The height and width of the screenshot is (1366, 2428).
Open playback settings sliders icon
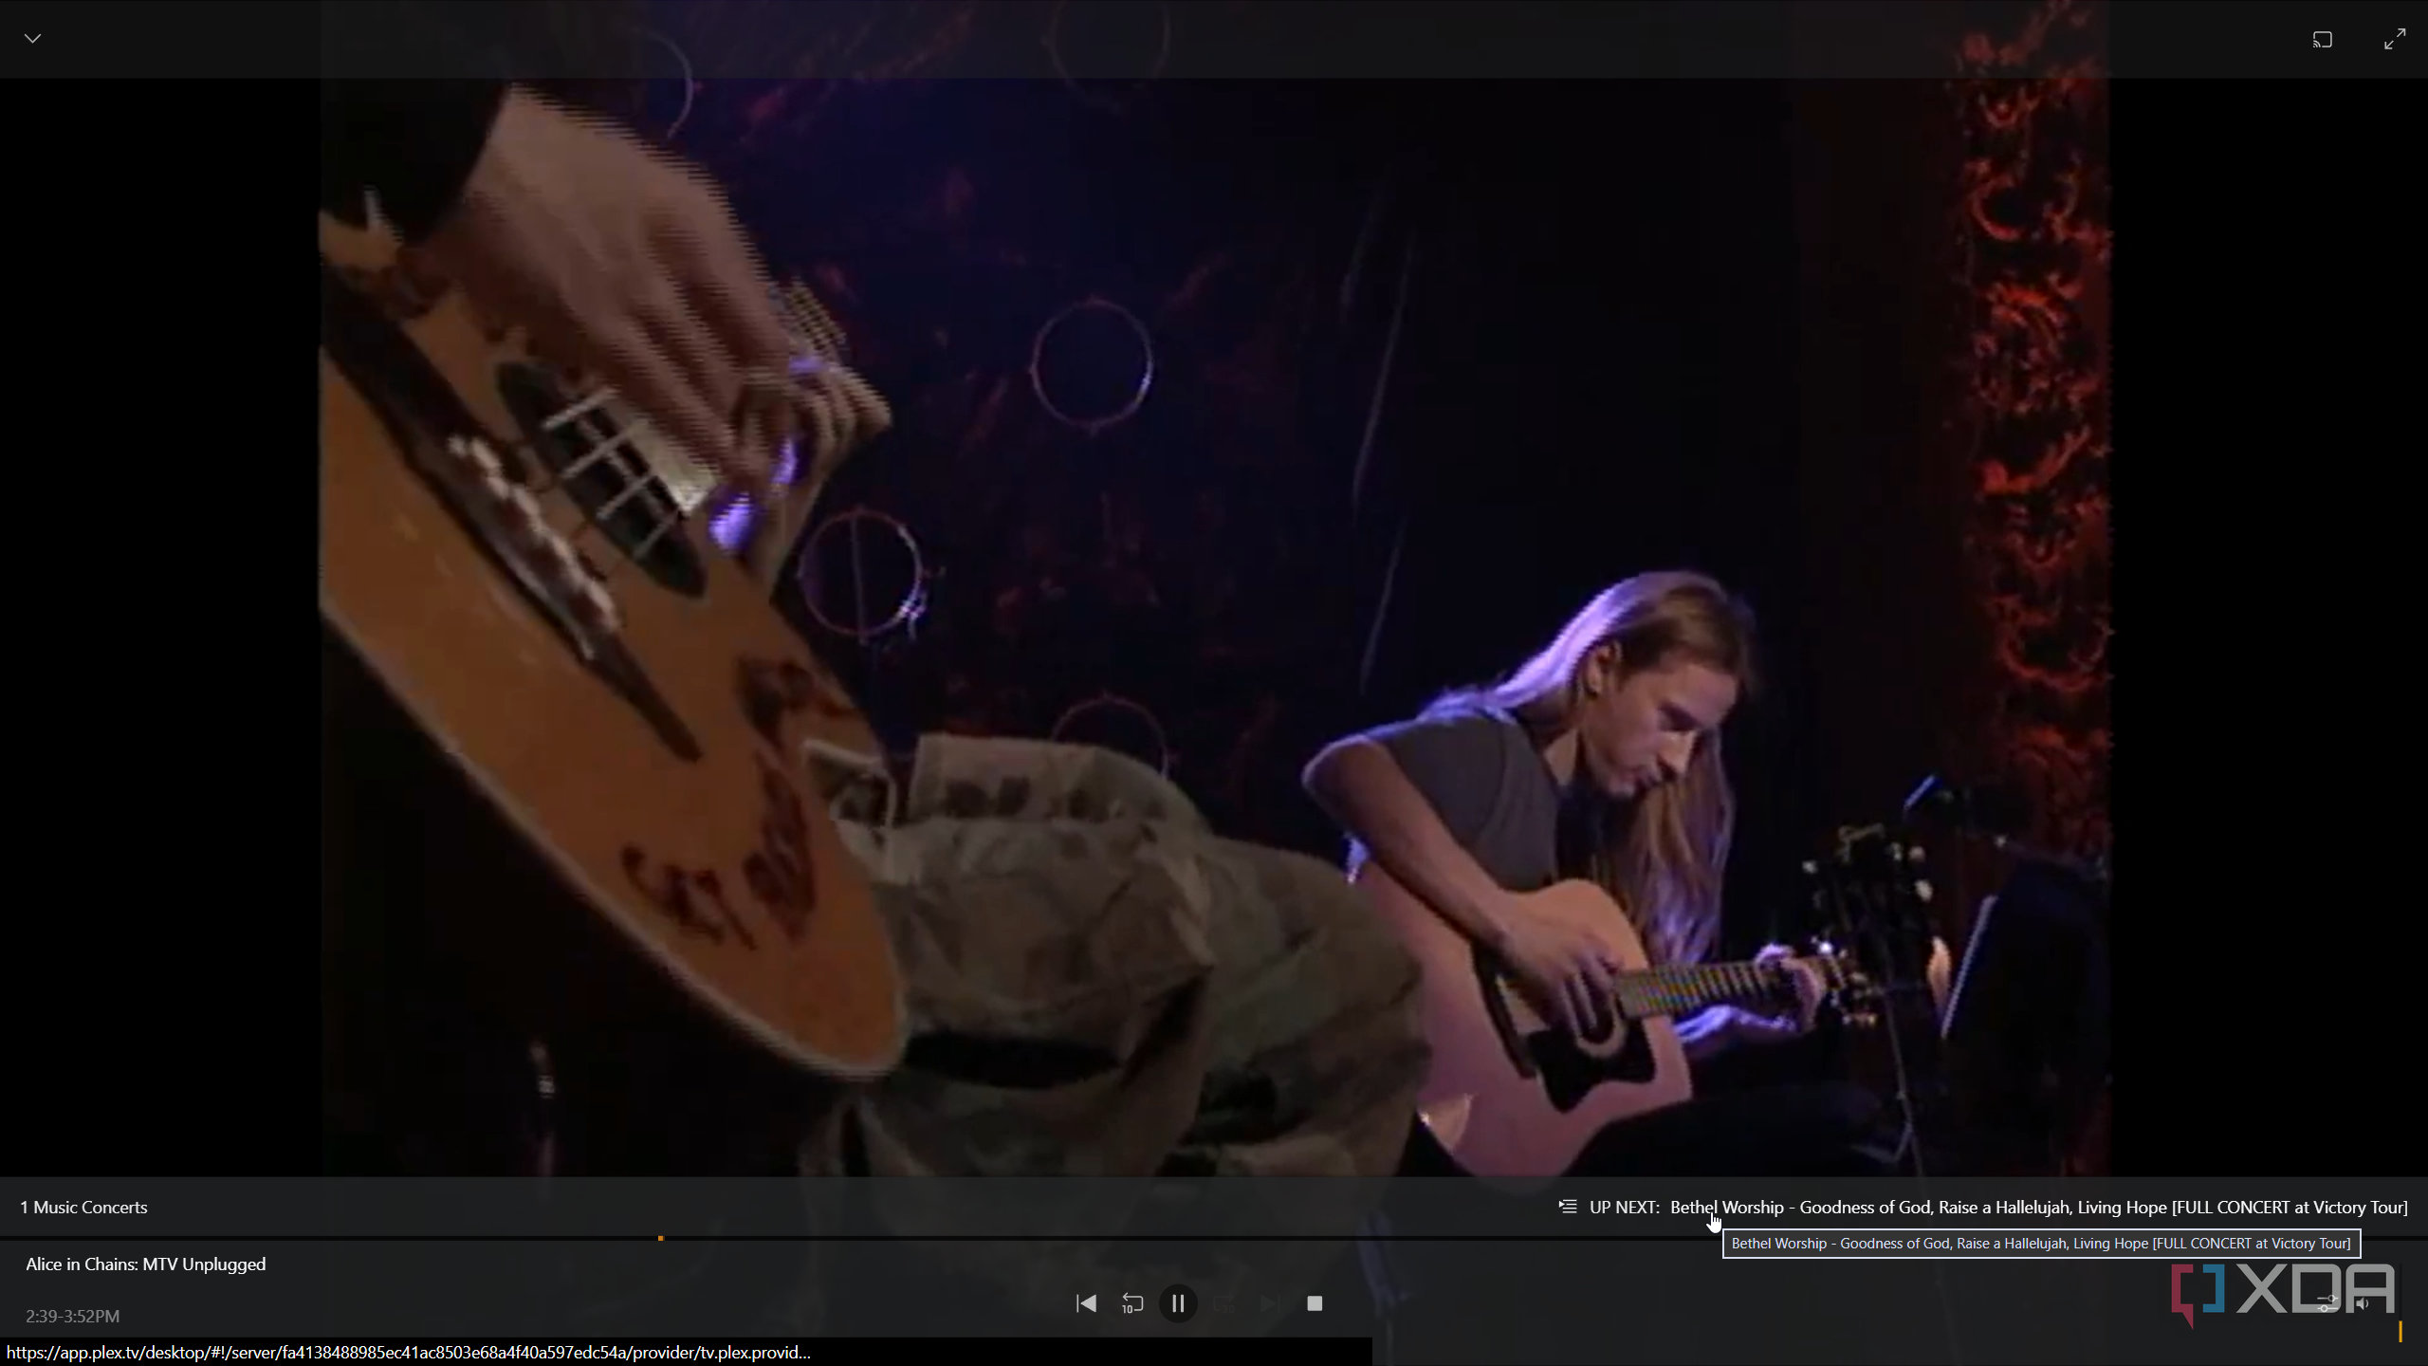(x=2327, y=1303)
